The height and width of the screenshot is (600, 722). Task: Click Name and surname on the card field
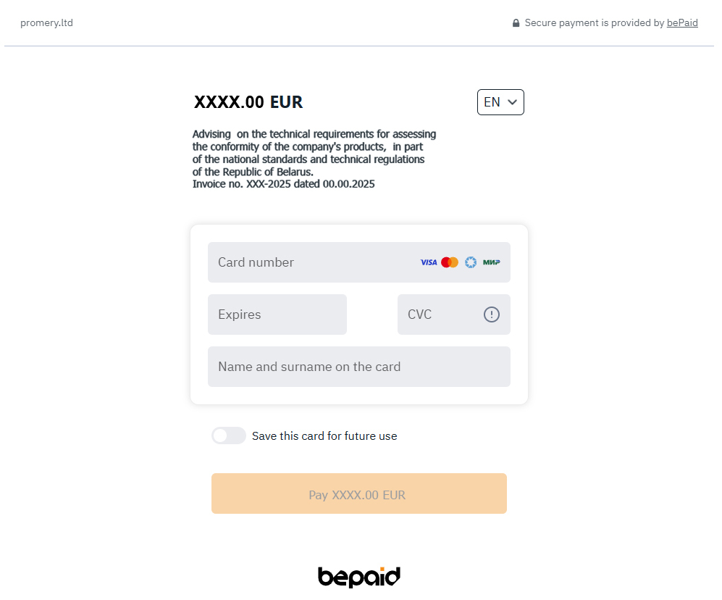click(x=358, y=367)
